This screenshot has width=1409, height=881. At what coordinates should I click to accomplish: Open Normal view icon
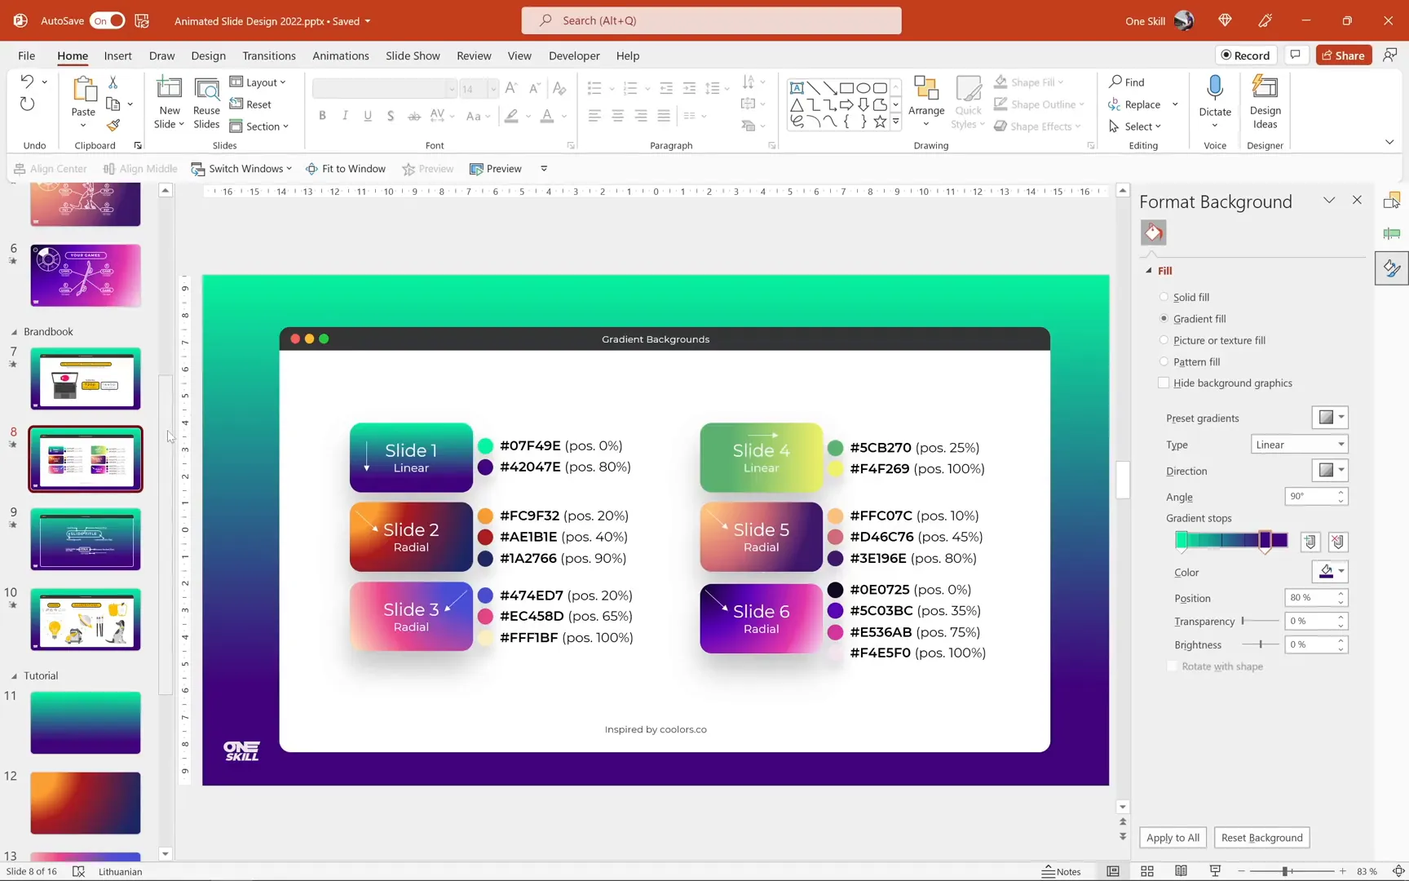[1112, 871]
